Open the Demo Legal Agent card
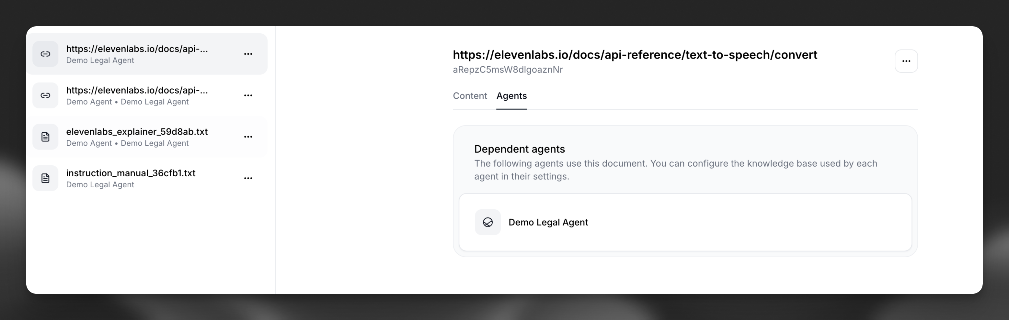1009x320 pixels. 685,222
